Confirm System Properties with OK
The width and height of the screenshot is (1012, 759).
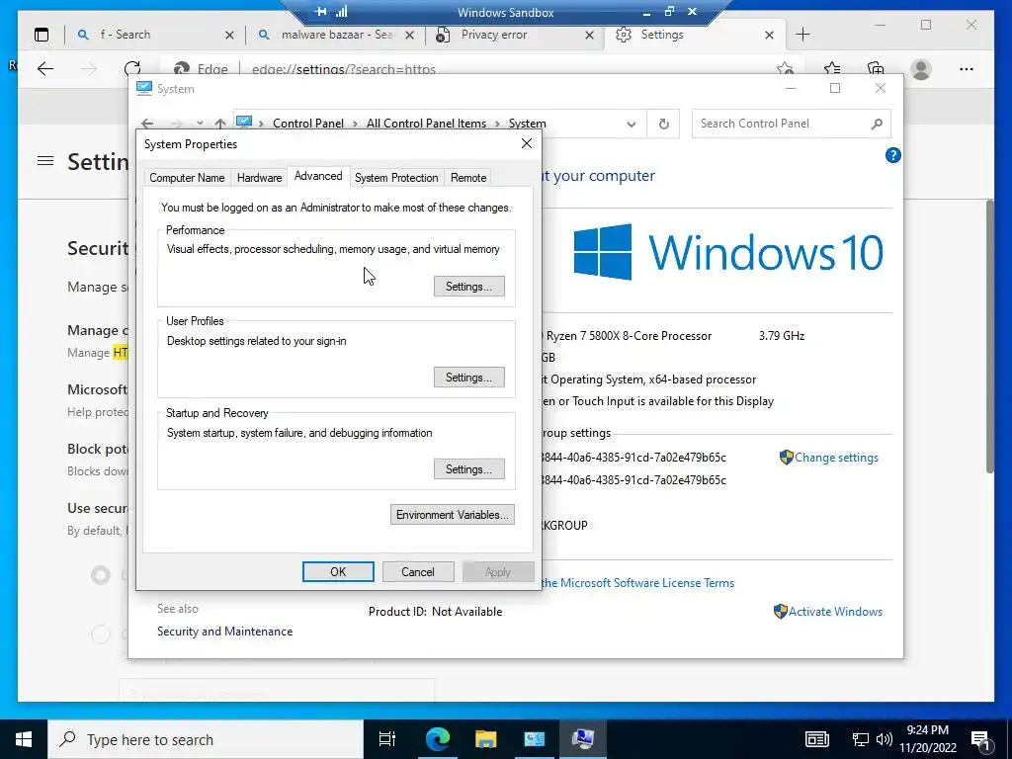[x=338, y=572]
